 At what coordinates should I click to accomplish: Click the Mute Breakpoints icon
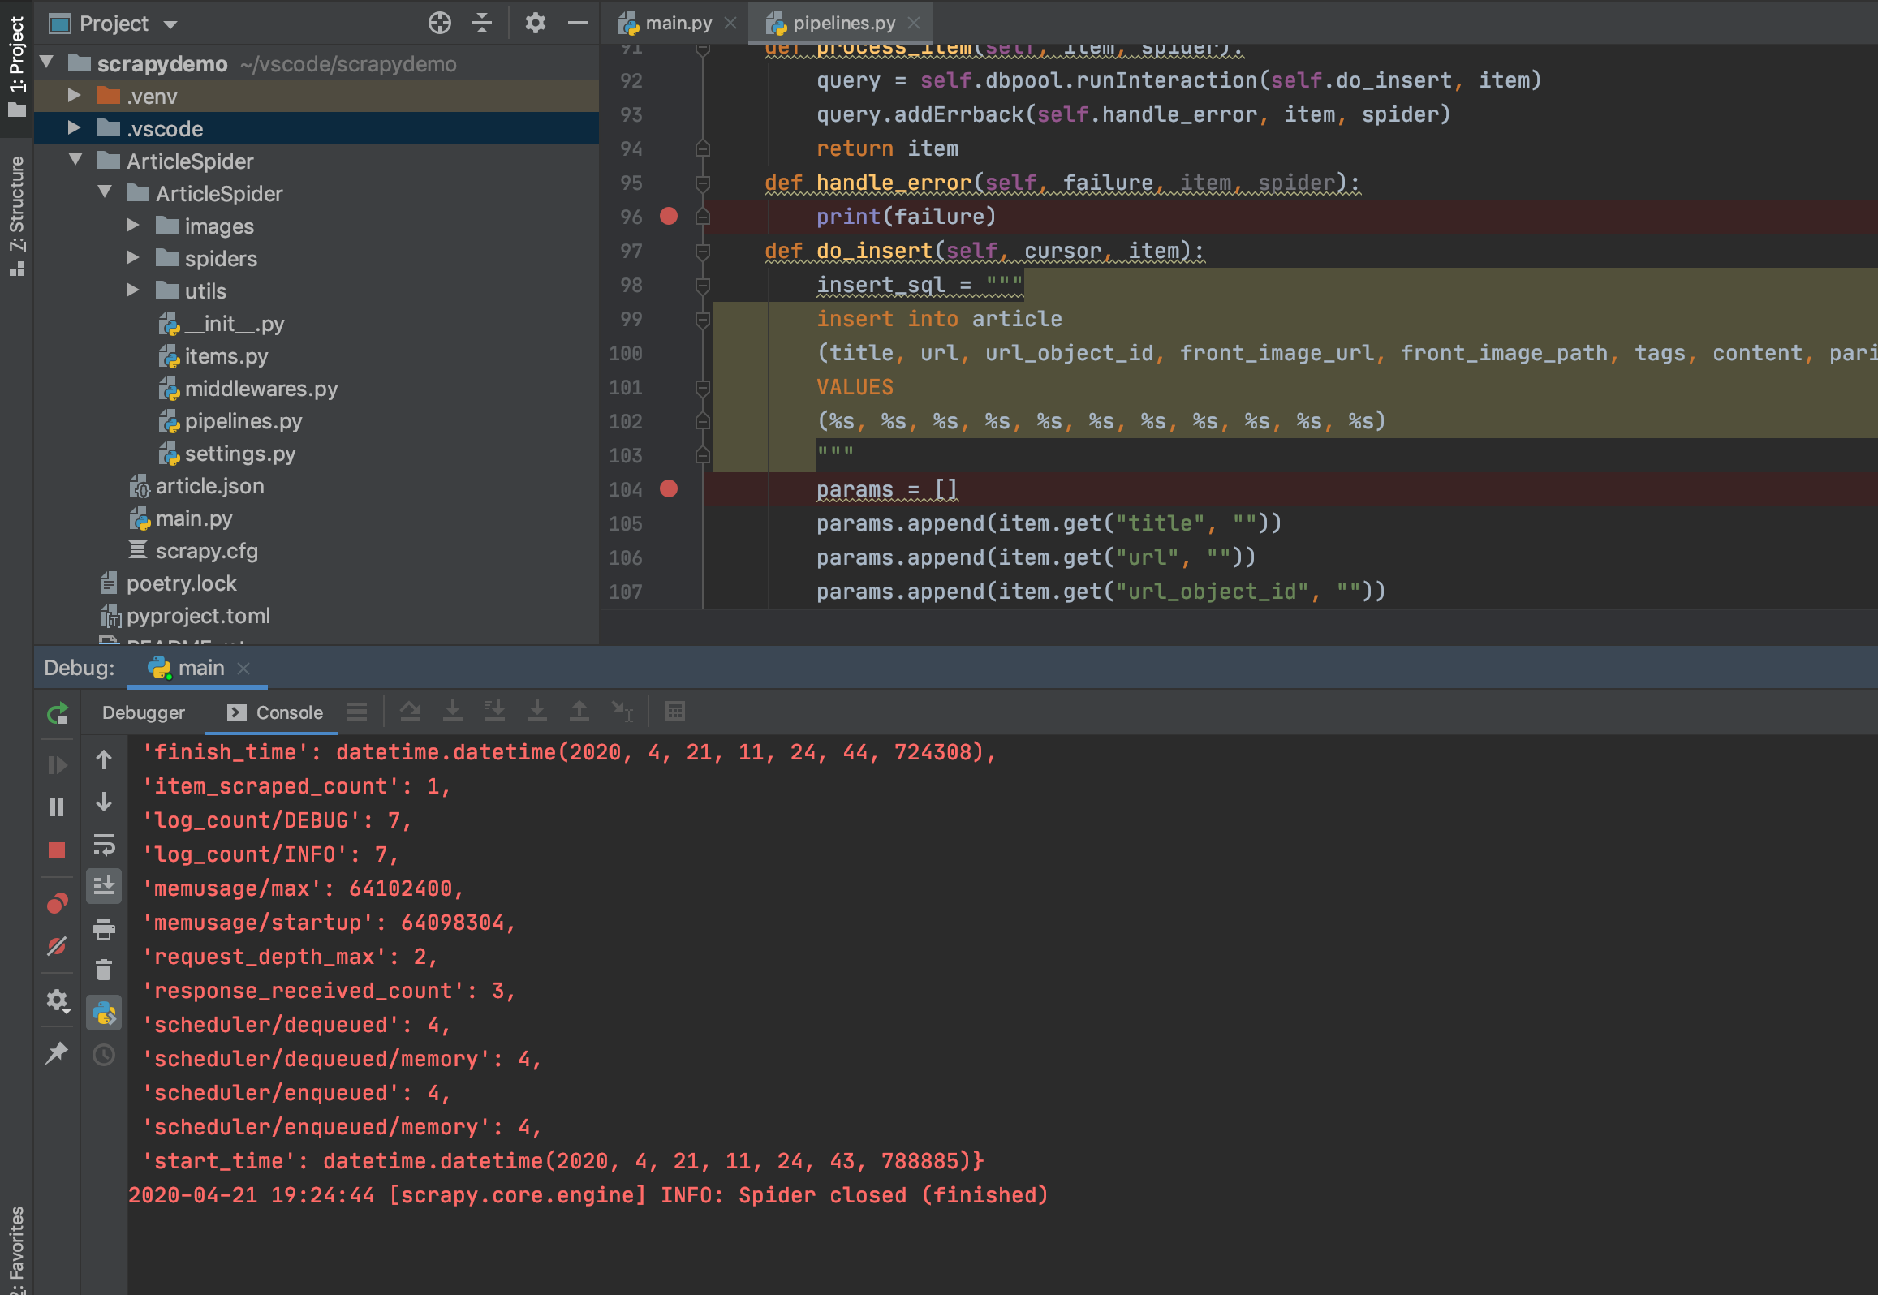coord(57,946)
